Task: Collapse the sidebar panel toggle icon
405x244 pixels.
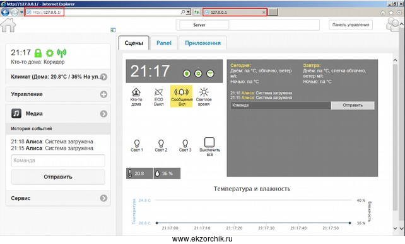Action: click(113, 30)
